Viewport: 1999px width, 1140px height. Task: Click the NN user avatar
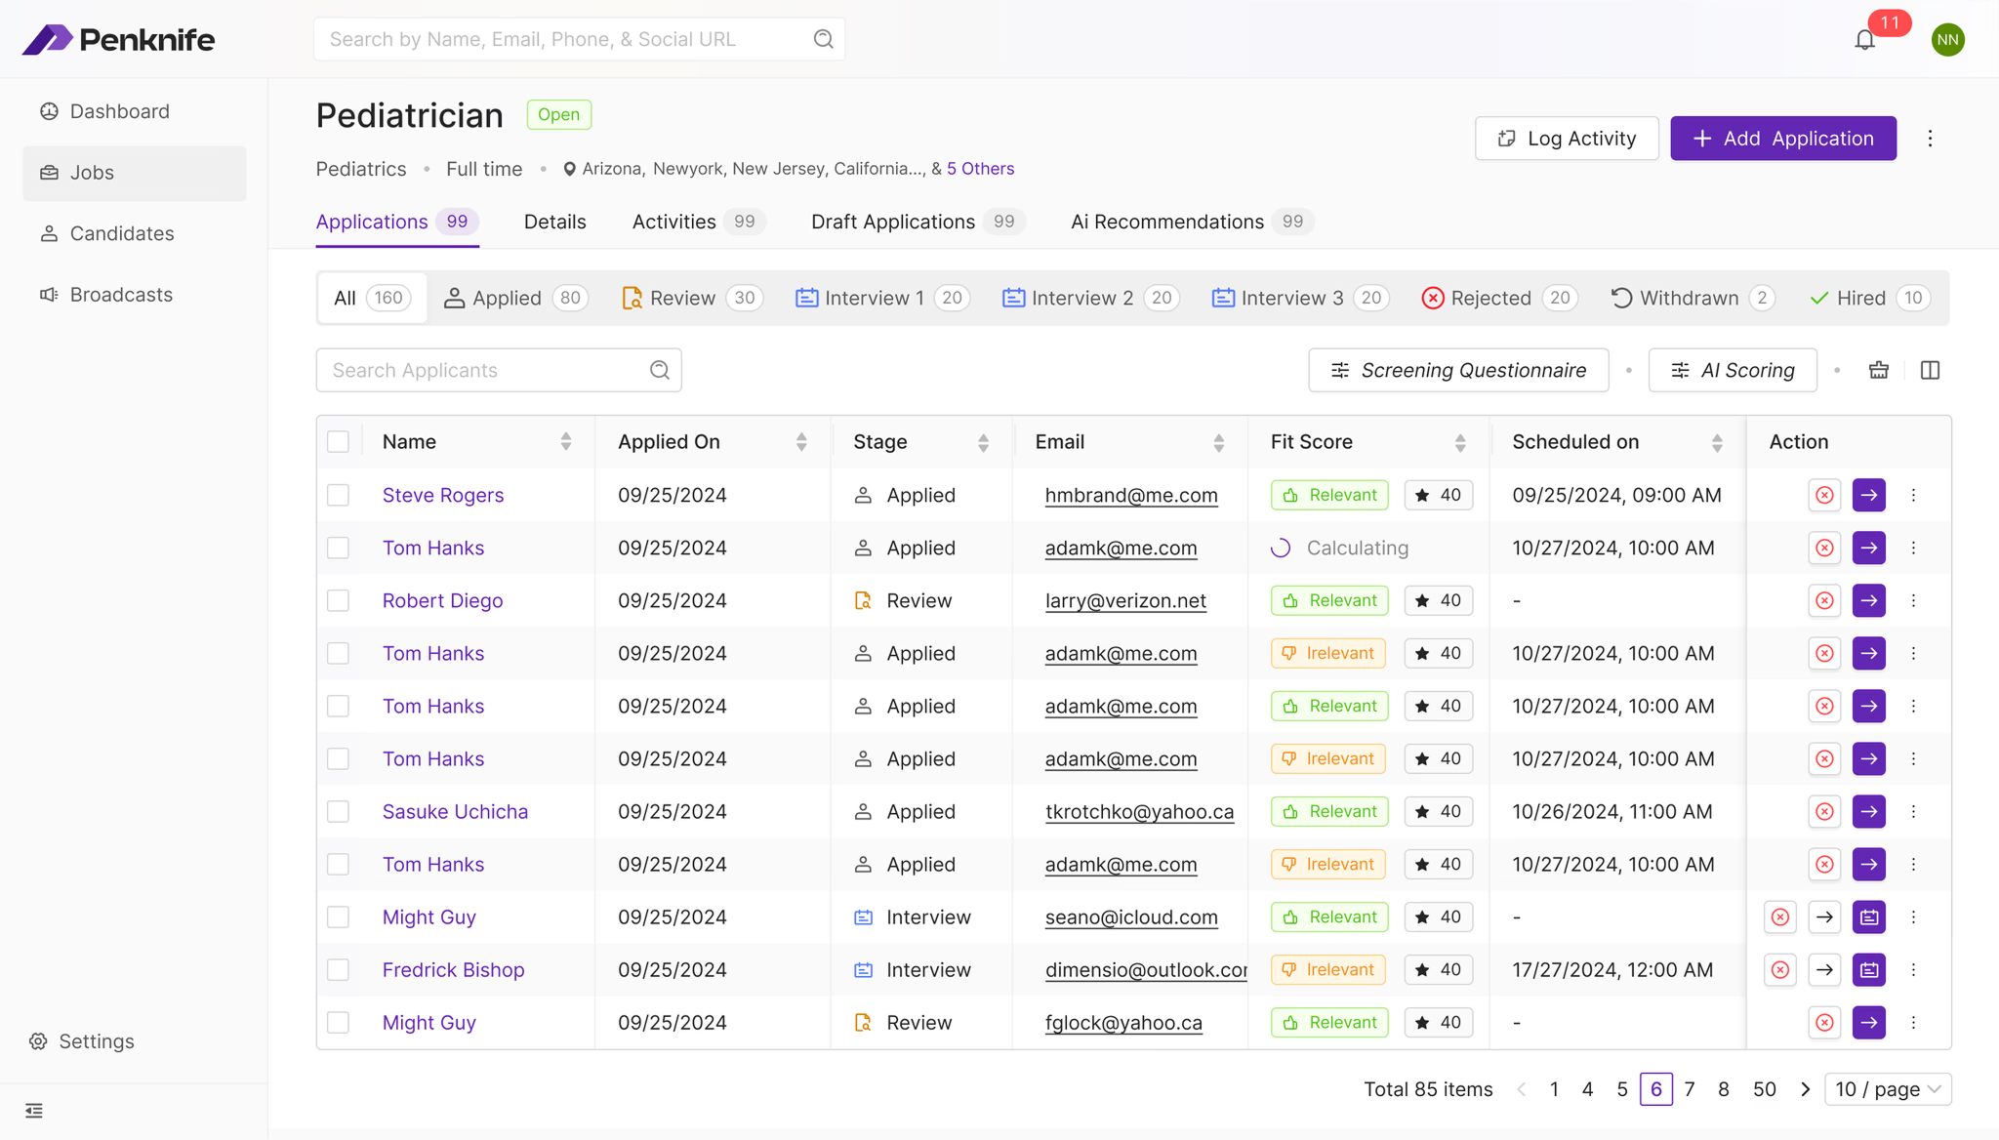1947,40
